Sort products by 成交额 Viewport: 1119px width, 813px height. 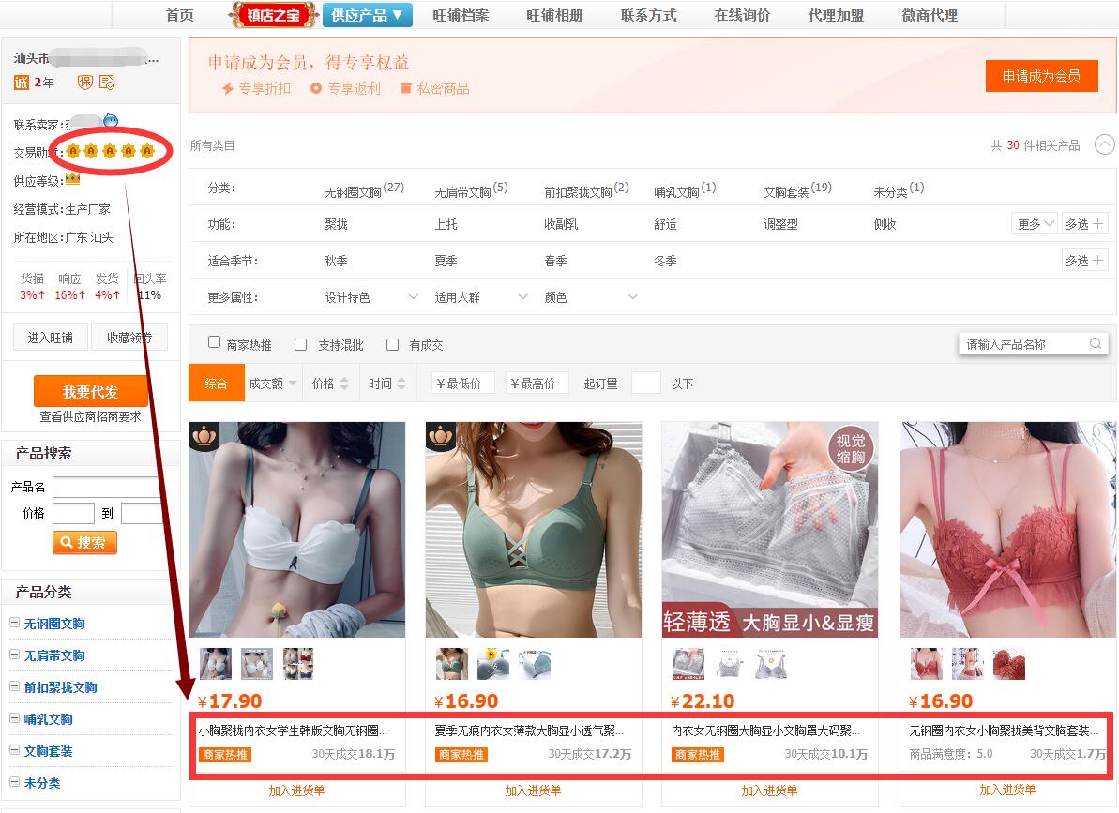pyautogui.click(x=272, y=384)
